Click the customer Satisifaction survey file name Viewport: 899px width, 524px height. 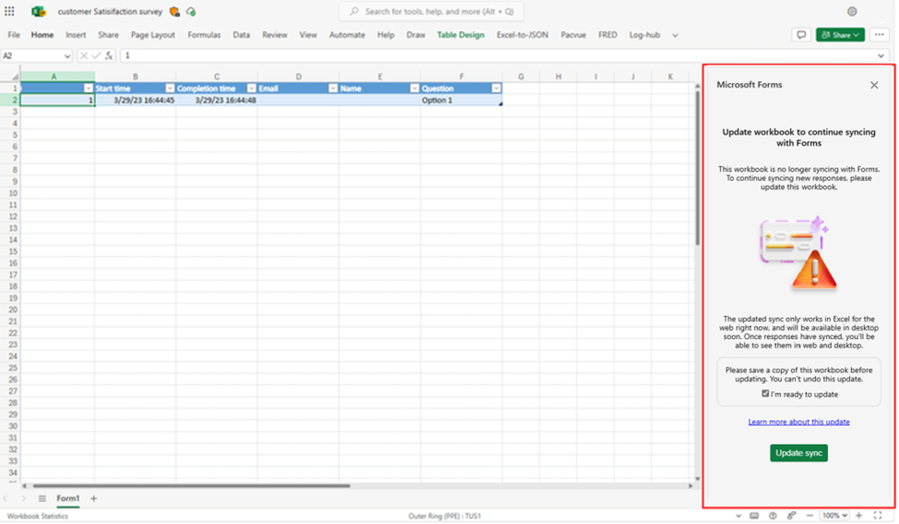click(x=110, y=11)
